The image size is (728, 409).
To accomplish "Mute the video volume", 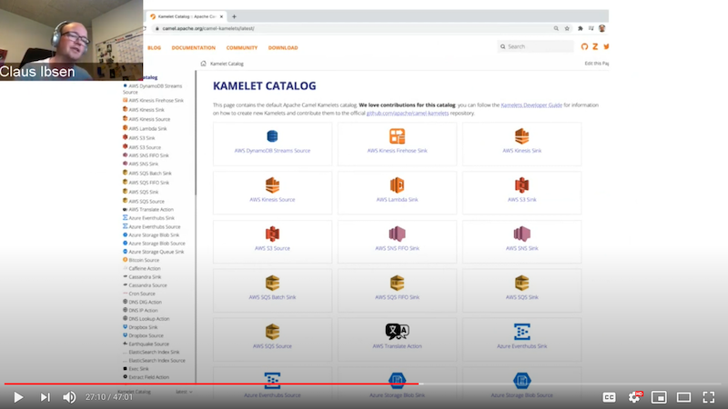I will (70, 396).
